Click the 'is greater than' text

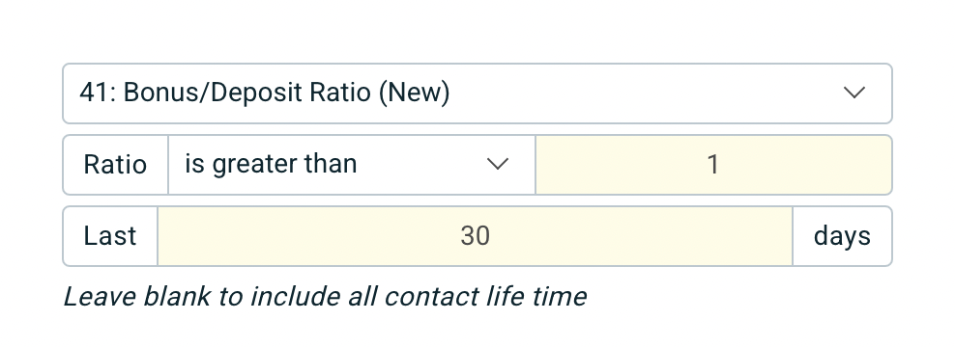[x=271, y=165]
